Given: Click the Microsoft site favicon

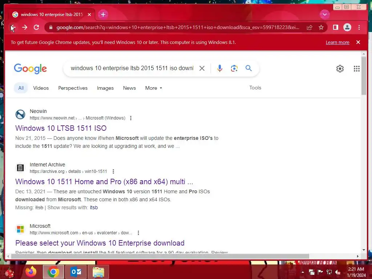Looking at the screenshot, I should click(x=20, y=229).
